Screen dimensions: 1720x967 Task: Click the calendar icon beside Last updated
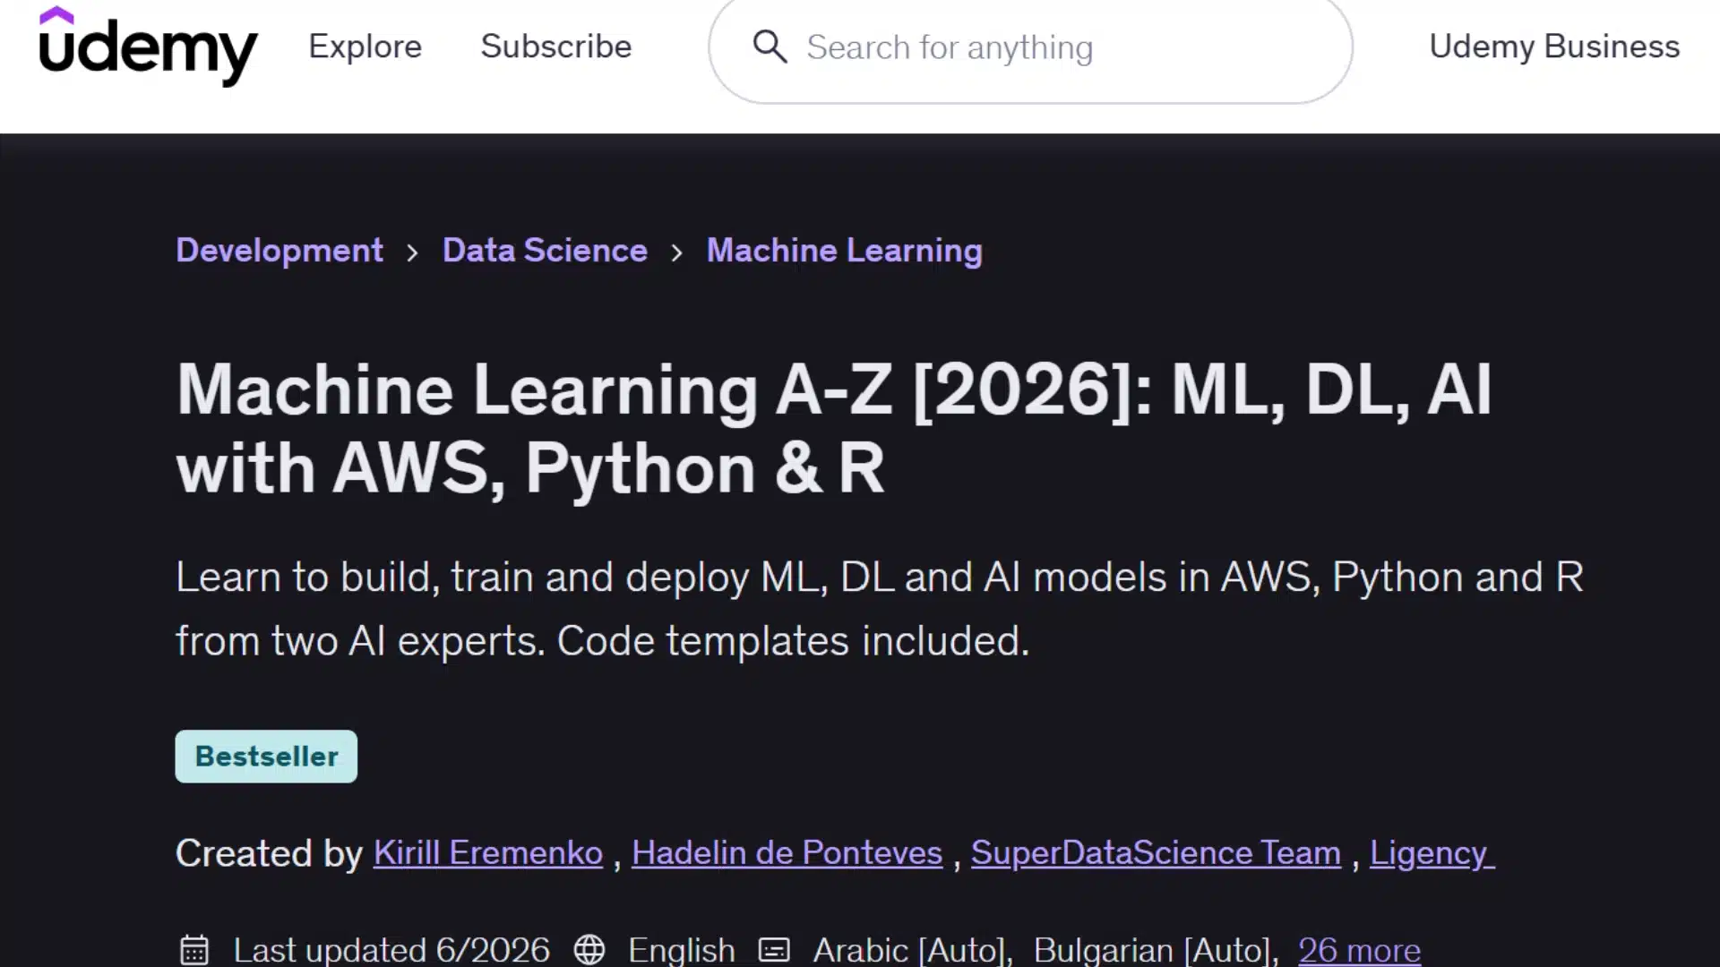[194, 949]
